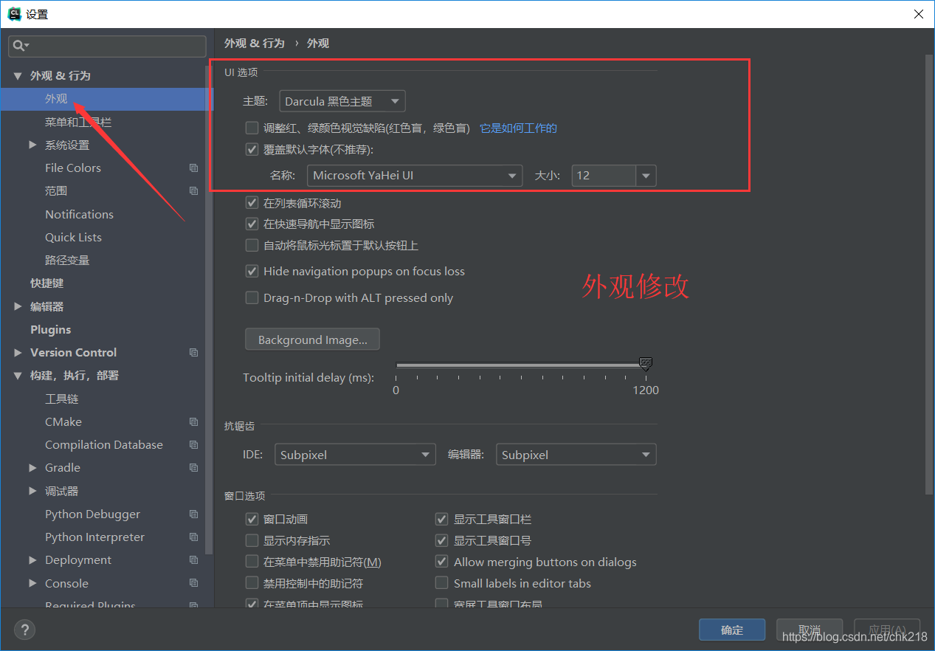Open the 它是如何工作的 link

coord(518,128)
